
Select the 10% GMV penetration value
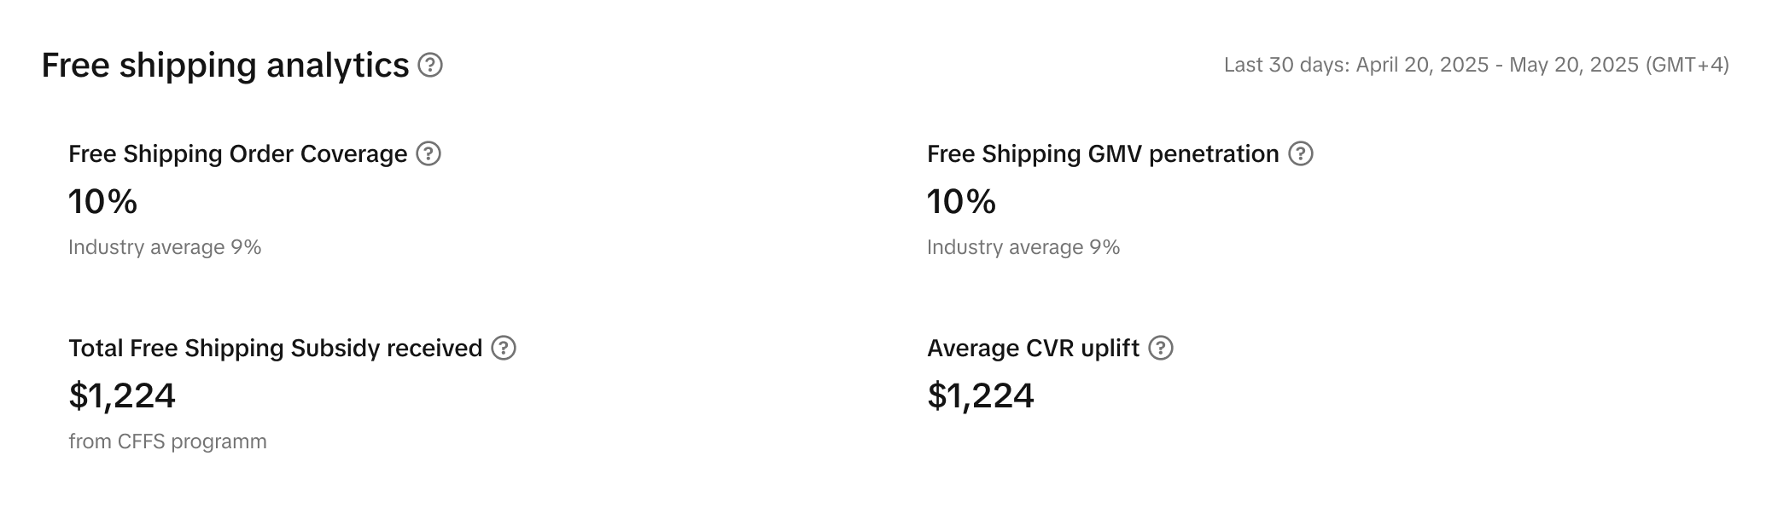(x=961, y=202)
